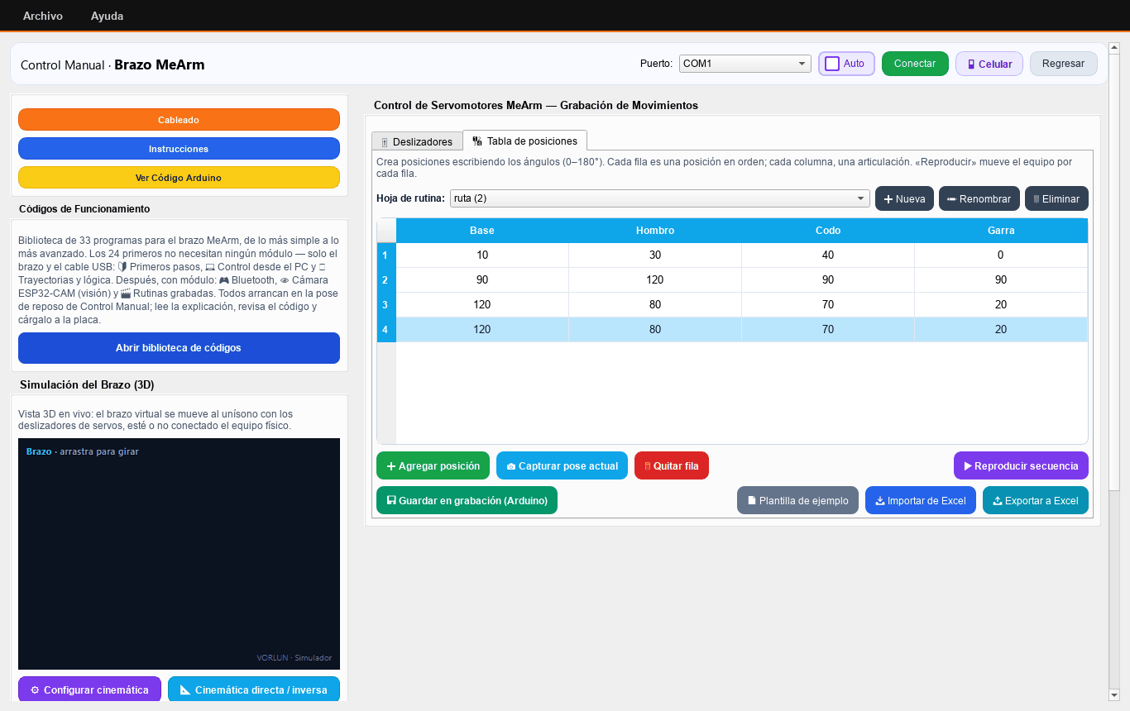Viewport: 1130px width, 711px height.
Task: Select row header 4 in positions table
Action: pos(386,330)
